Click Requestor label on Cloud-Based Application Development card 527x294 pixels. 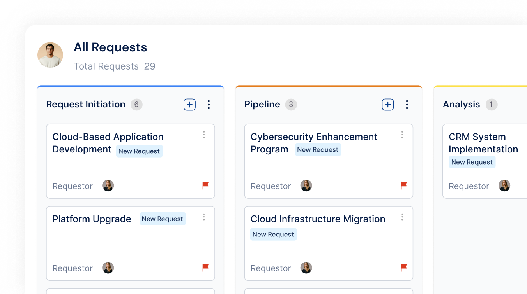[73, 186]
